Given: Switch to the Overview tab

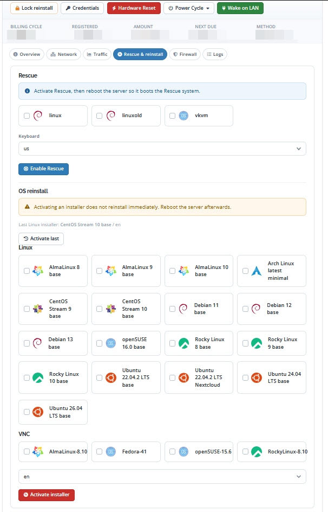Looking at the screenshot, I should tap(27, 54).
